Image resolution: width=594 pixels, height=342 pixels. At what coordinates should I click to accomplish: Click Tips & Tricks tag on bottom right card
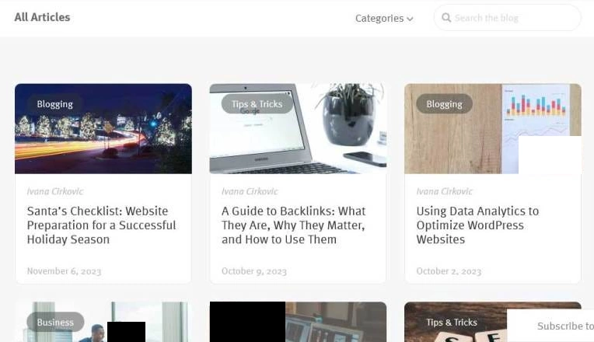click(x=452, y=322)
